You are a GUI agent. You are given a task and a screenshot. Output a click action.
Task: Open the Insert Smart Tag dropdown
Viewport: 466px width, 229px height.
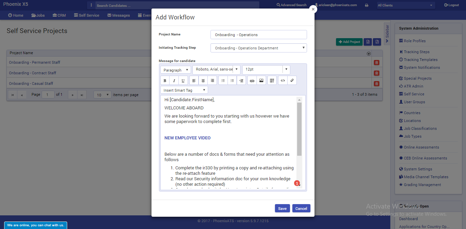coord(184,90)
